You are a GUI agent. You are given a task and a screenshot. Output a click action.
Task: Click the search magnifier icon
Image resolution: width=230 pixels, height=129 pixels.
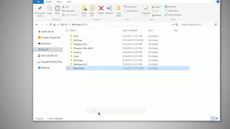216,25
